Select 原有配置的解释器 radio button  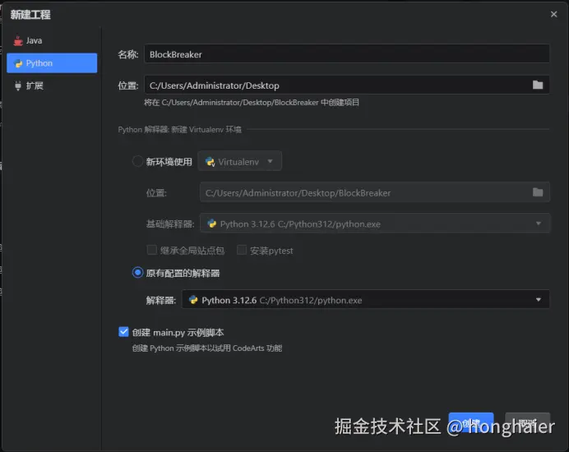pyautogui.click(x=137, y=273)
